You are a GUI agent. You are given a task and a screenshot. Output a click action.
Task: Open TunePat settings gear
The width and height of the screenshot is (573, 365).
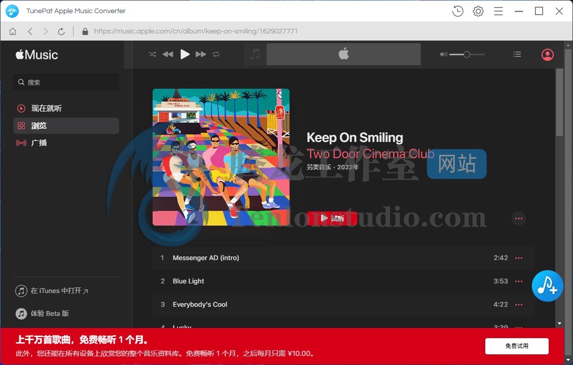click(478, 11)
